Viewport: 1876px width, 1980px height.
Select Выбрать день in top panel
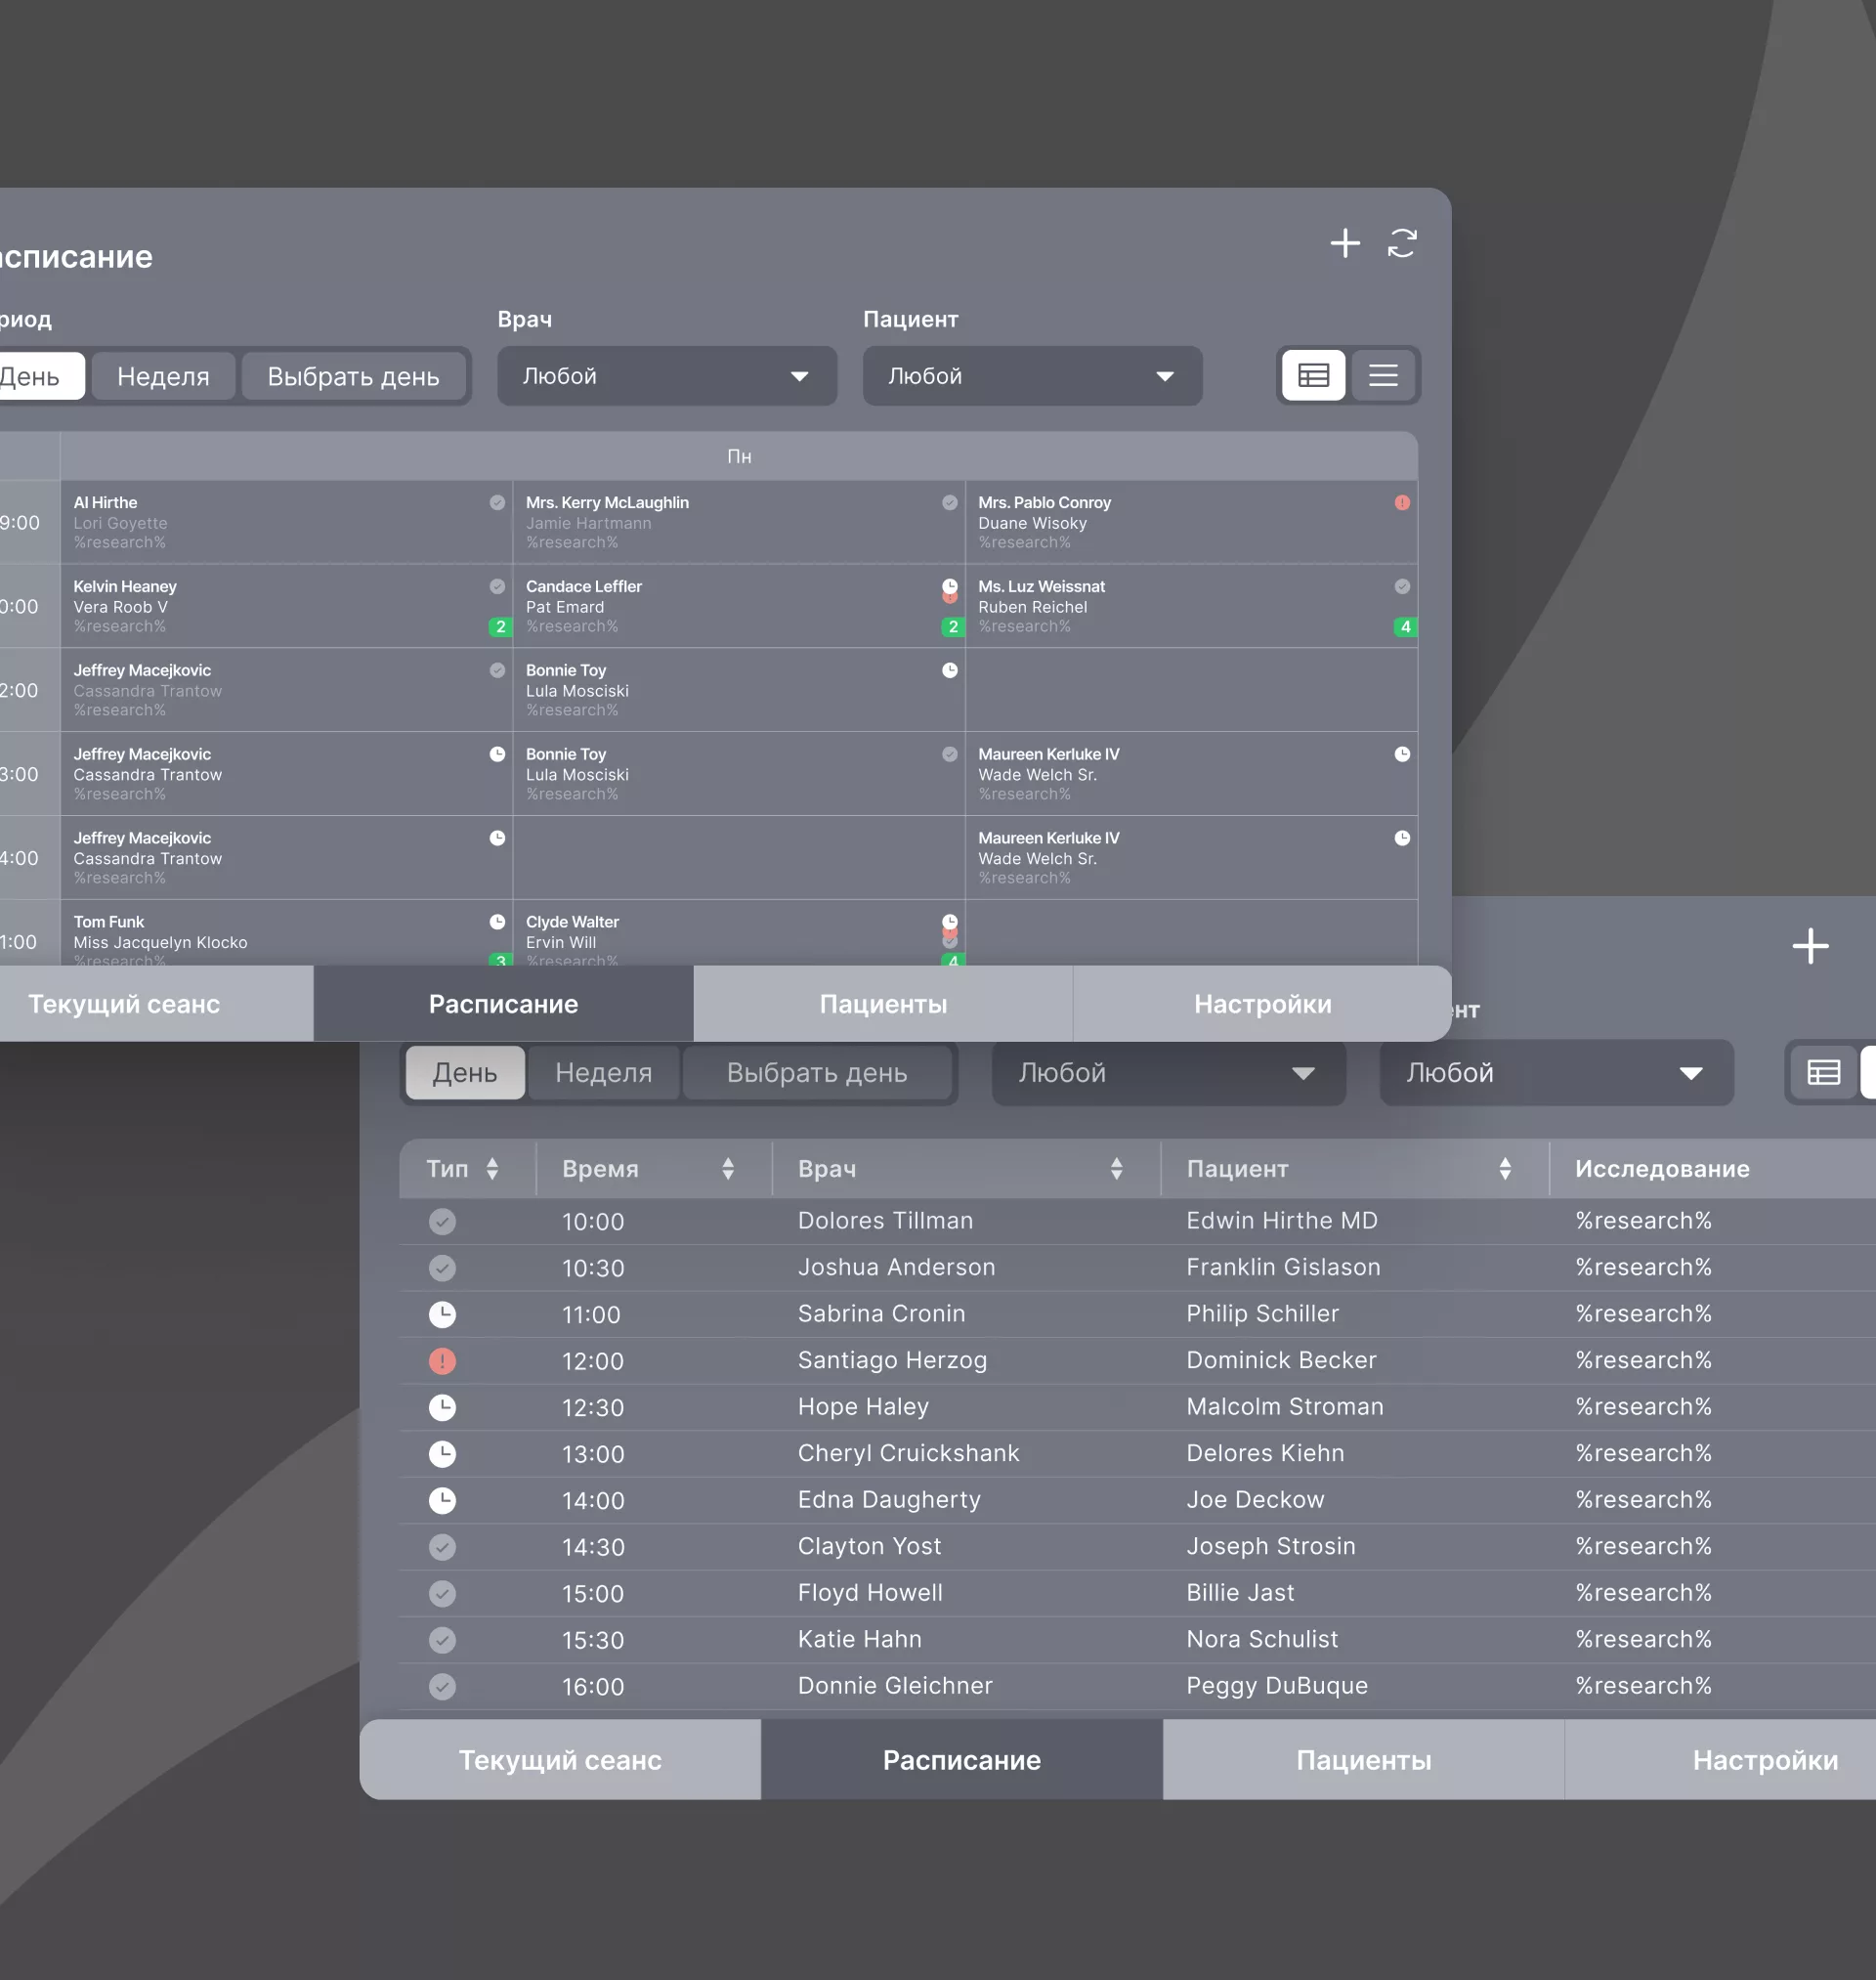tap(353, 377)
